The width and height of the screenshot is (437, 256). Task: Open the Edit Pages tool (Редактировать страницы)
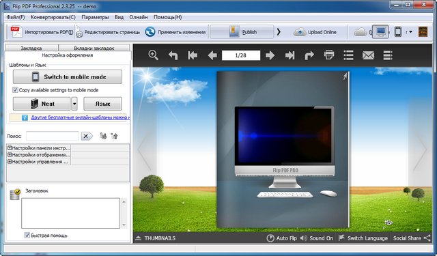(x=108, y=32)
